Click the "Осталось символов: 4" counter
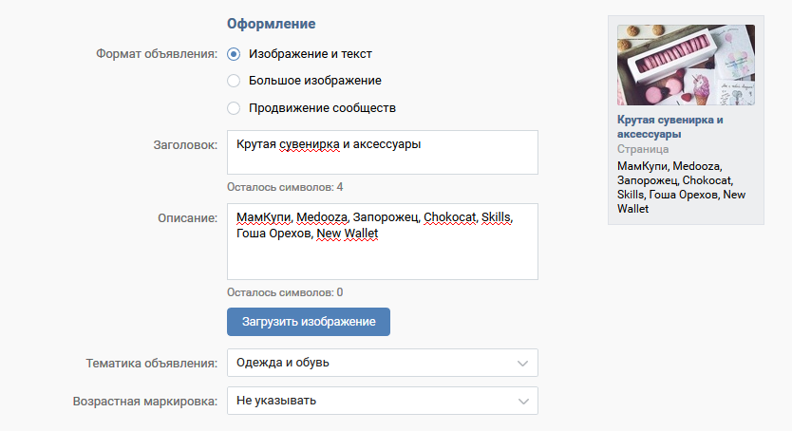 pyautogui.click(x=285, y=187)
